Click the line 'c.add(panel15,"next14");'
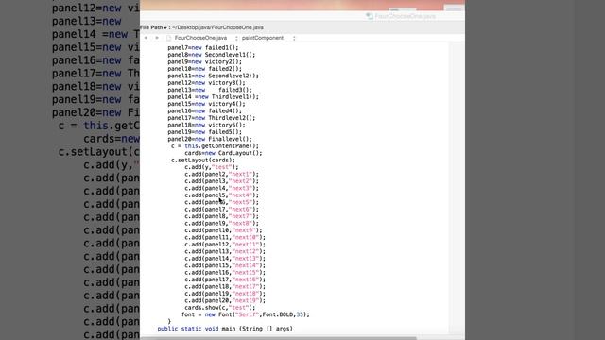The image size is (605, 340). (225, 265)
